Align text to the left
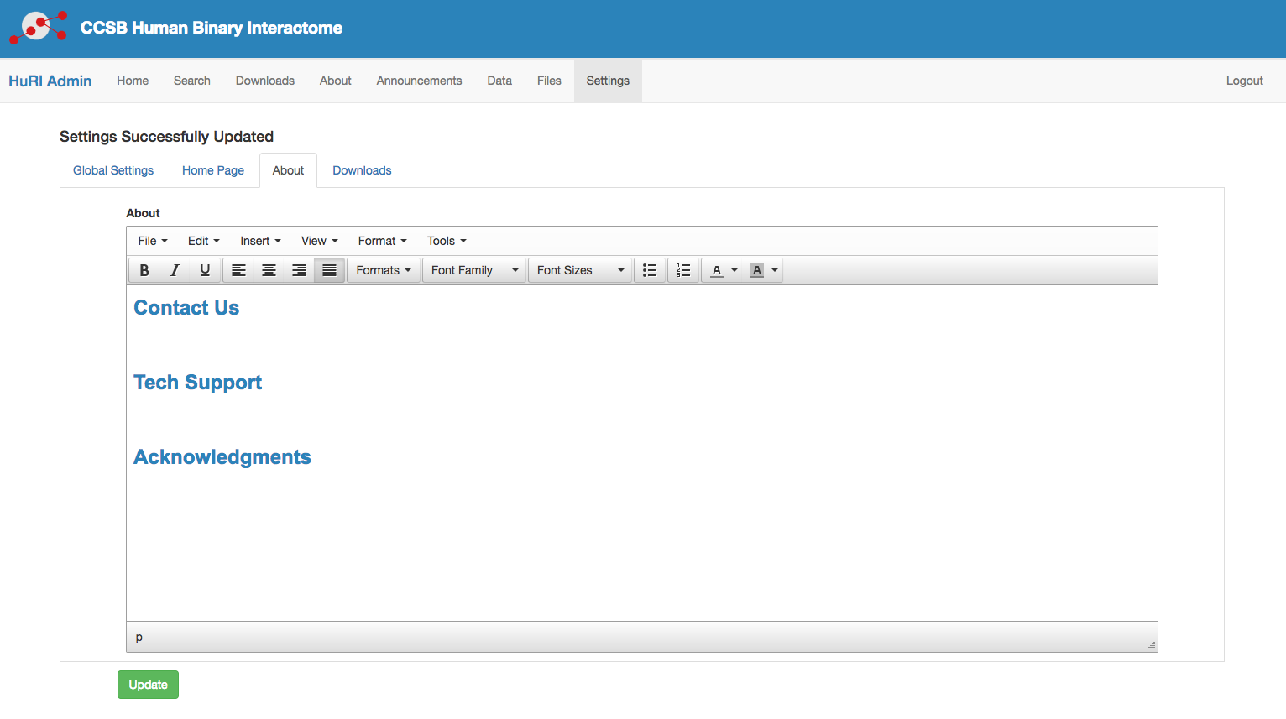This screenshot has width=1286, height=719. pyautogui.click(x=239, y=270)
